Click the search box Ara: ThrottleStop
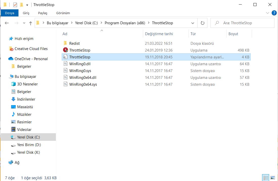The image size is (278, 181). point(242,23)
